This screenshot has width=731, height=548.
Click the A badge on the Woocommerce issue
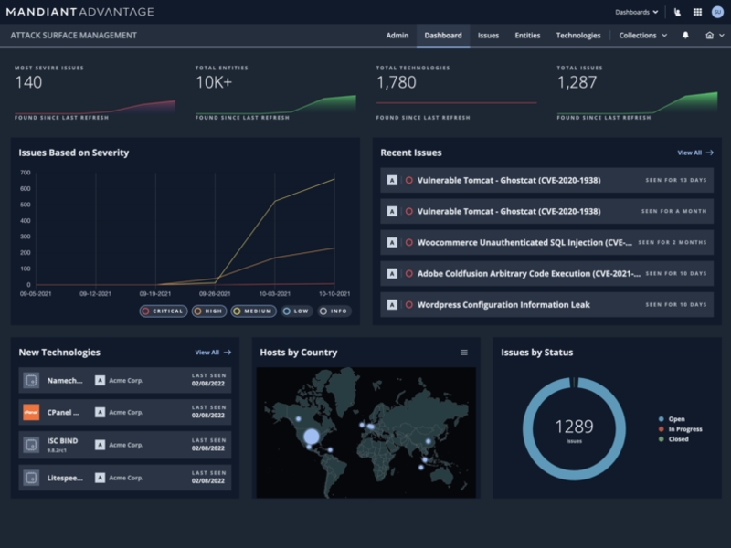point(392,242)
